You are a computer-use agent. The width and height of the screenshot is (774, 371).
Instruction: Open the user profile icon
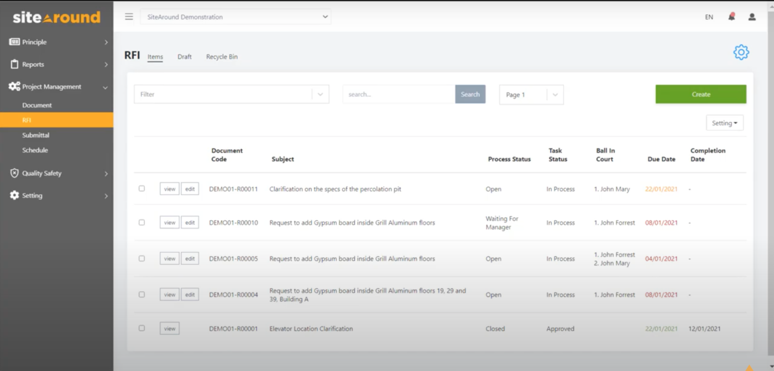(751, 17)
